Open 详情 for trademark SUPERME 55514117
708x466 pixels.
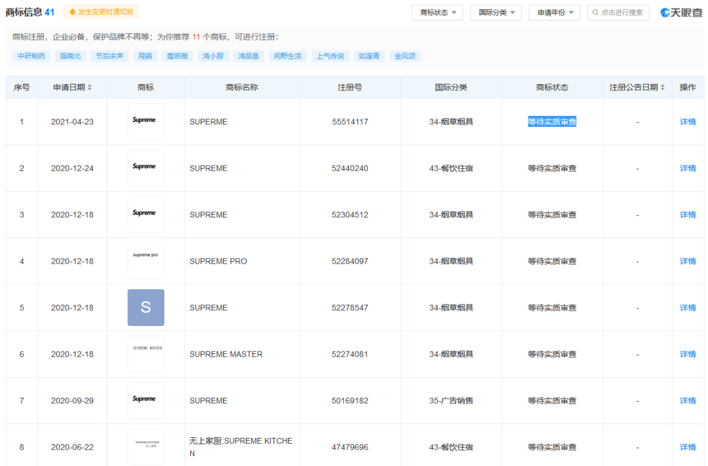tap(687, 122)
